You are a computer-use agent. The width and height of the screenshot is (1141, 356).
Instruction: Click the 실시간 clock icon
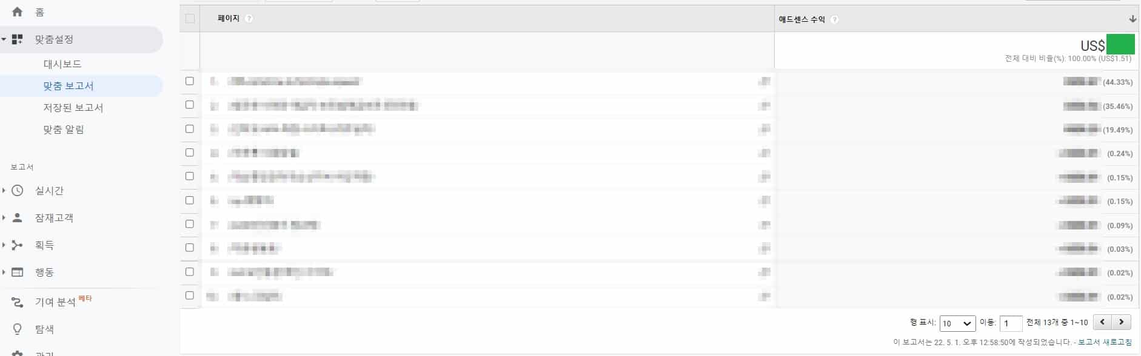(17, 190)
